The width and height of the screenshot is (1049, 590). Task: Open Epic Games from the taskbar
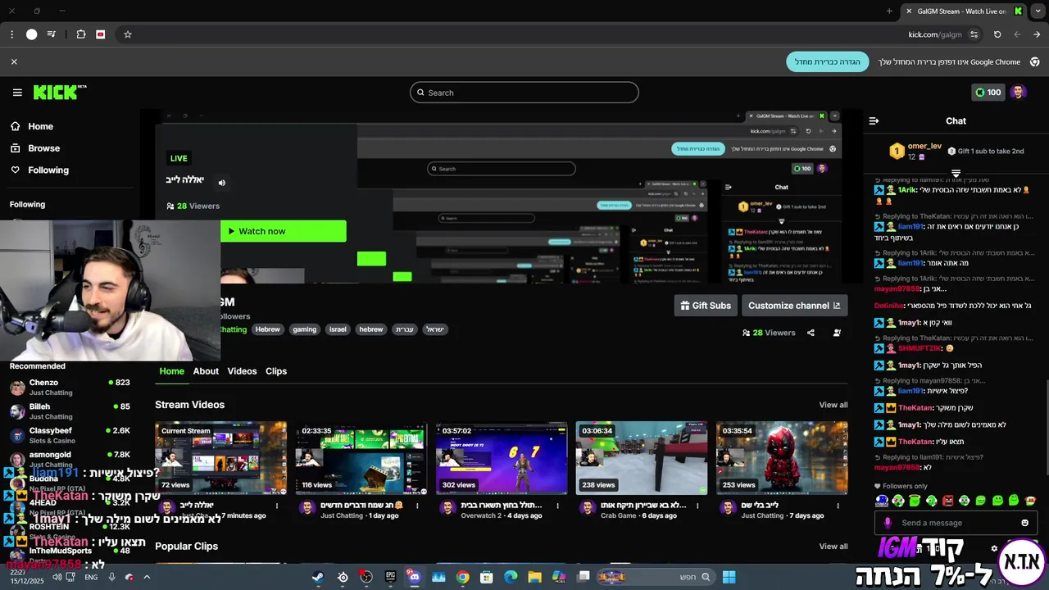[390, 577]
